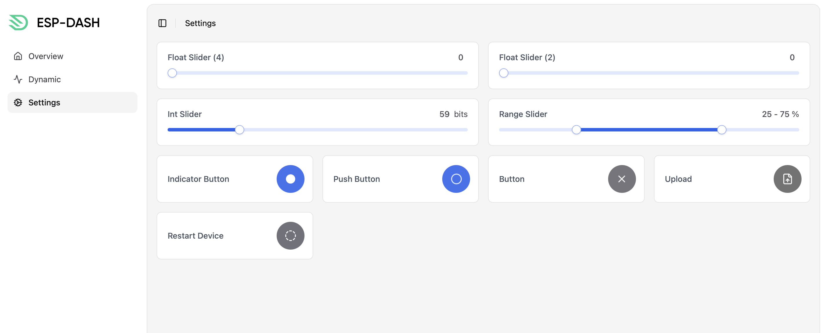The height and width of the screenshot is (333, 823).
Task: Click the activity pulse icon beside Dynamic
Action: point(18,79)
